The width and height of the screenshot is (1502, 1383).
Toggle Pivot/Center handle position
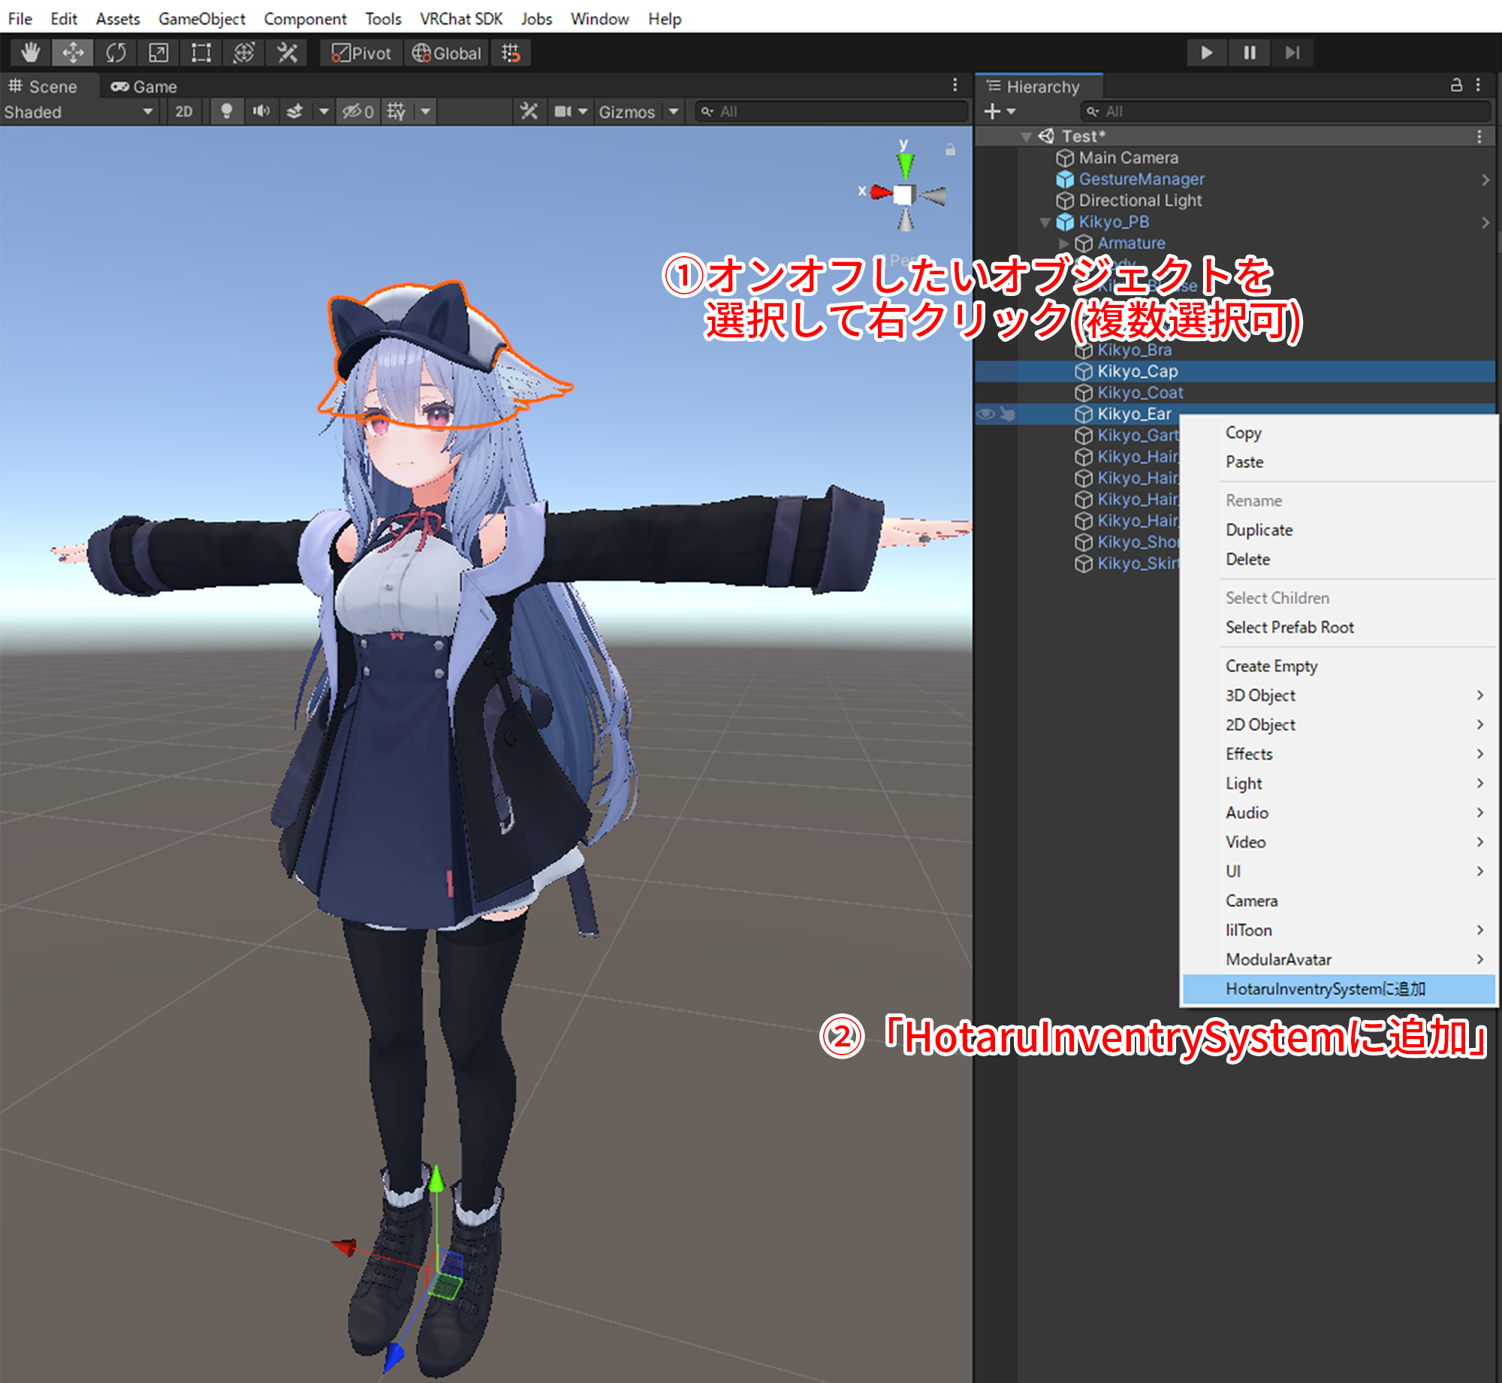[361, 53]
